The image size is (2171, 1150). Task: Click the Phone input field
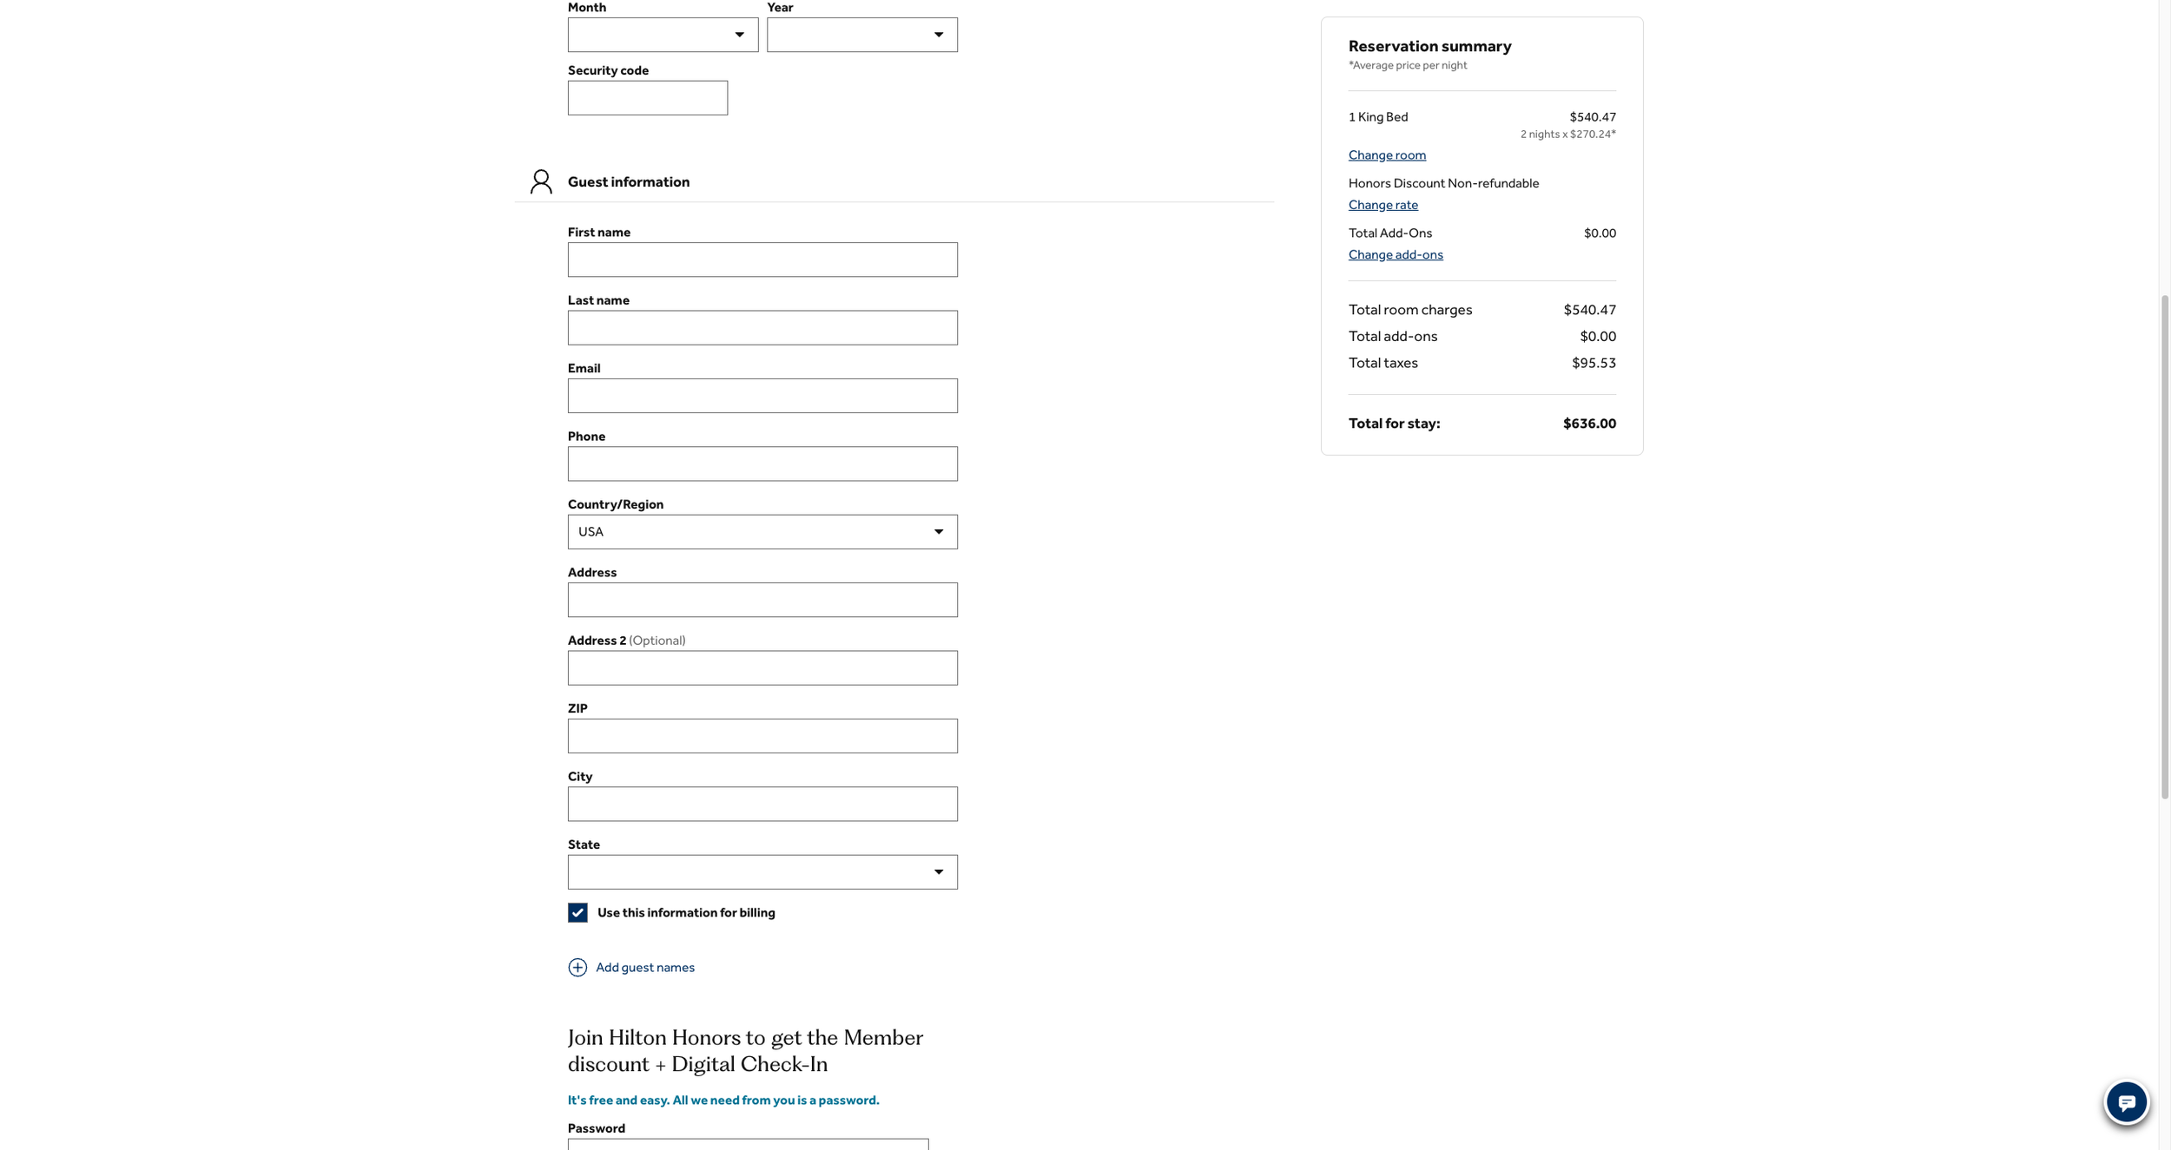pyautogui.click(x=762, y=463)
